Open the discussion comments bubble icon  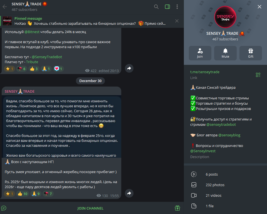pos(4,208)
